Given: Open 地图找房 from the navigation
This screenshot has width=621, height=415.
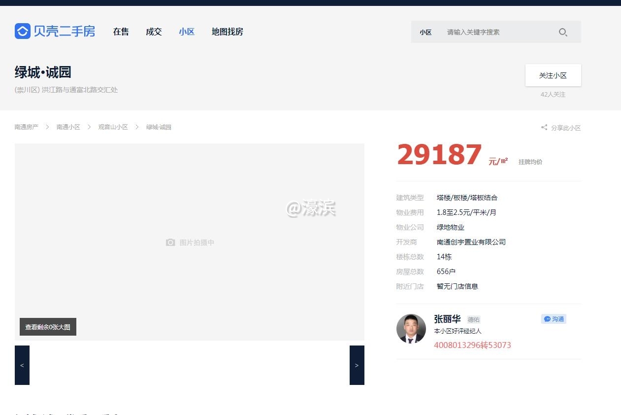Looking at the screenshot, I should pyautogui.click(x=227, y=32).
